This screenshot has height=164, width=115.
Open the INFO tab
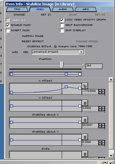(x=86, y=9)
